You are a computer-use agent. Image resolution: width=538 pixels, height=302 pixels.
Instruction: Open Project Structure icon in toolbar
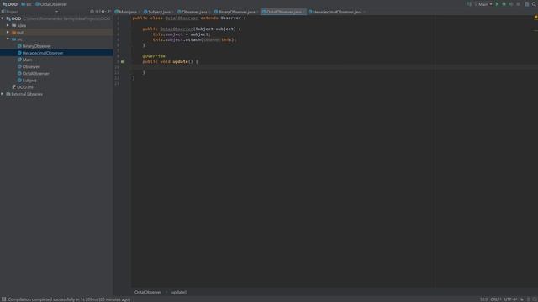click(527, 4)
